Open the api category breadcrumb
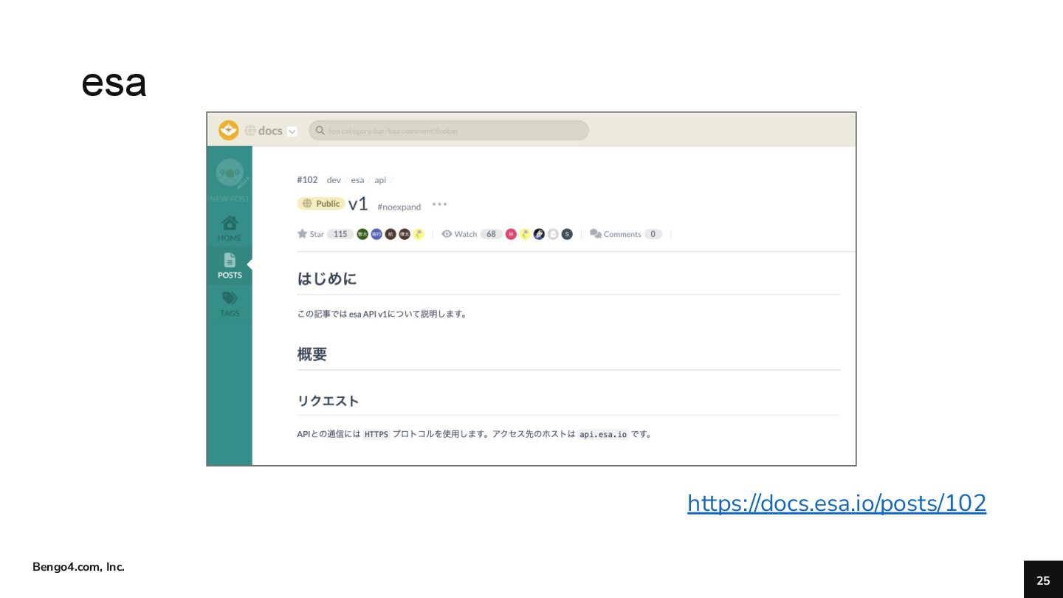The height and width of the screenshot is (598, 1063). coord(380,180)
